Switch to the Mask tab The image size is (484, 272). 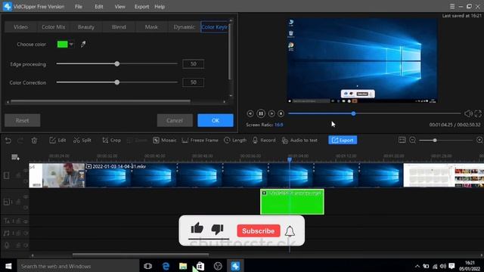151,27
